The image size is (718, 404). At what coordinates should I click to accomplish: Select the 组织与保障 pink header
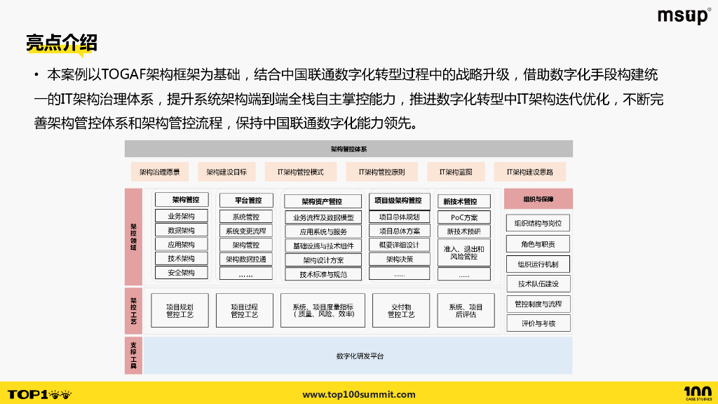pyautogui.click(x=538, y=198)
